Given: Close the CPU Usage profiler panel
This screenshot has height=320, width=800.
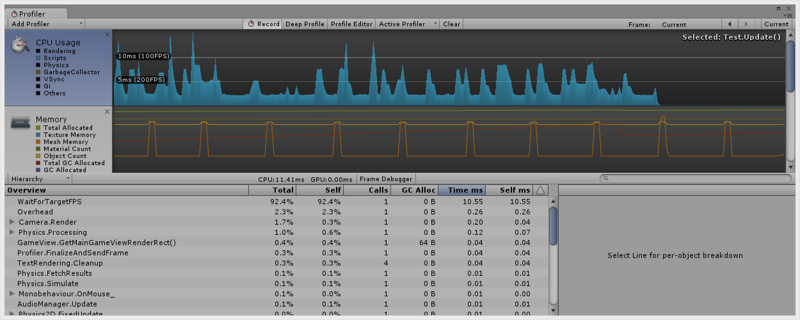Looking at the screenshot, I should pyautogui.click(x=107, y=35).
